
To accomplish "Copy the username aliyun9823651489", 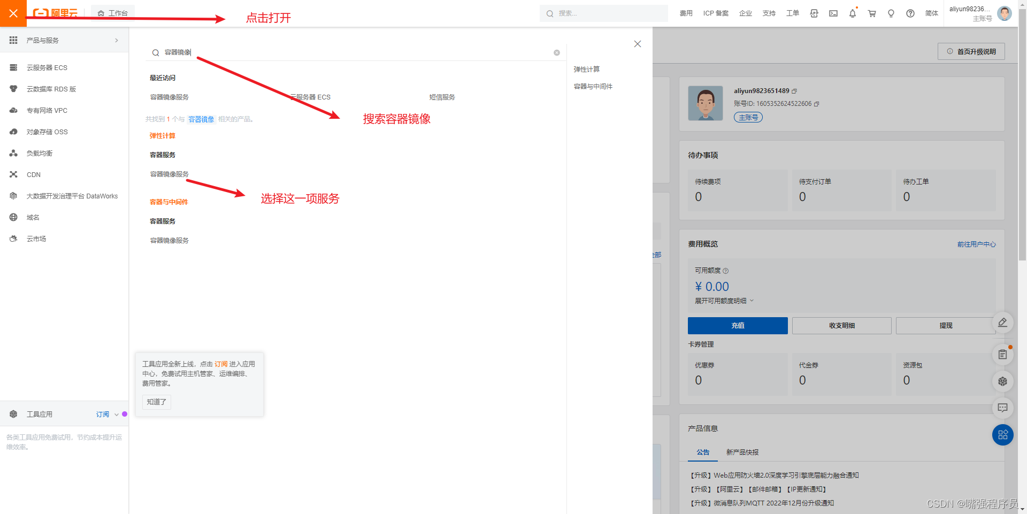I will pos(794,91).
